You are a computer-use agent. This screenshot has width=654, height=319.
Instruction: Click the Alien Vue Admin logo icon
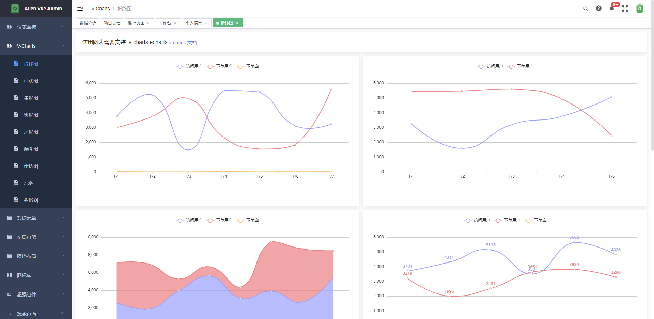(15, 9)
